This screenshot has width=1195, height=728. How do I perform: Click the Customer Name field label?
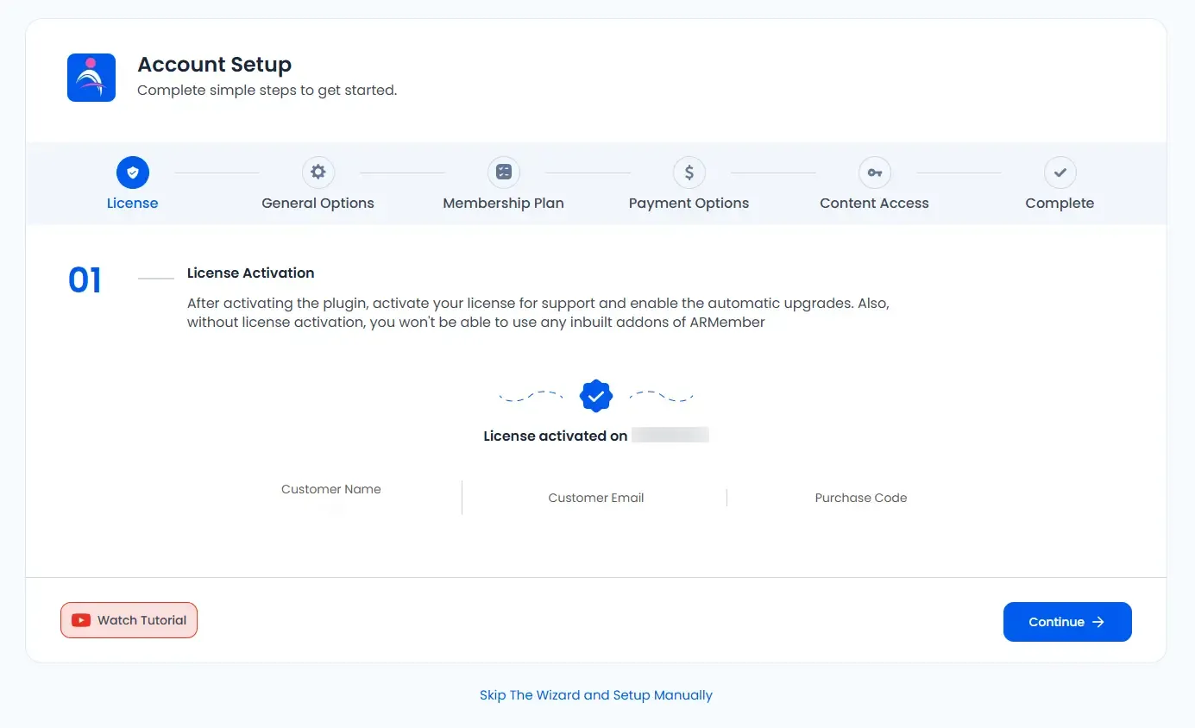[x=331, y=489]
